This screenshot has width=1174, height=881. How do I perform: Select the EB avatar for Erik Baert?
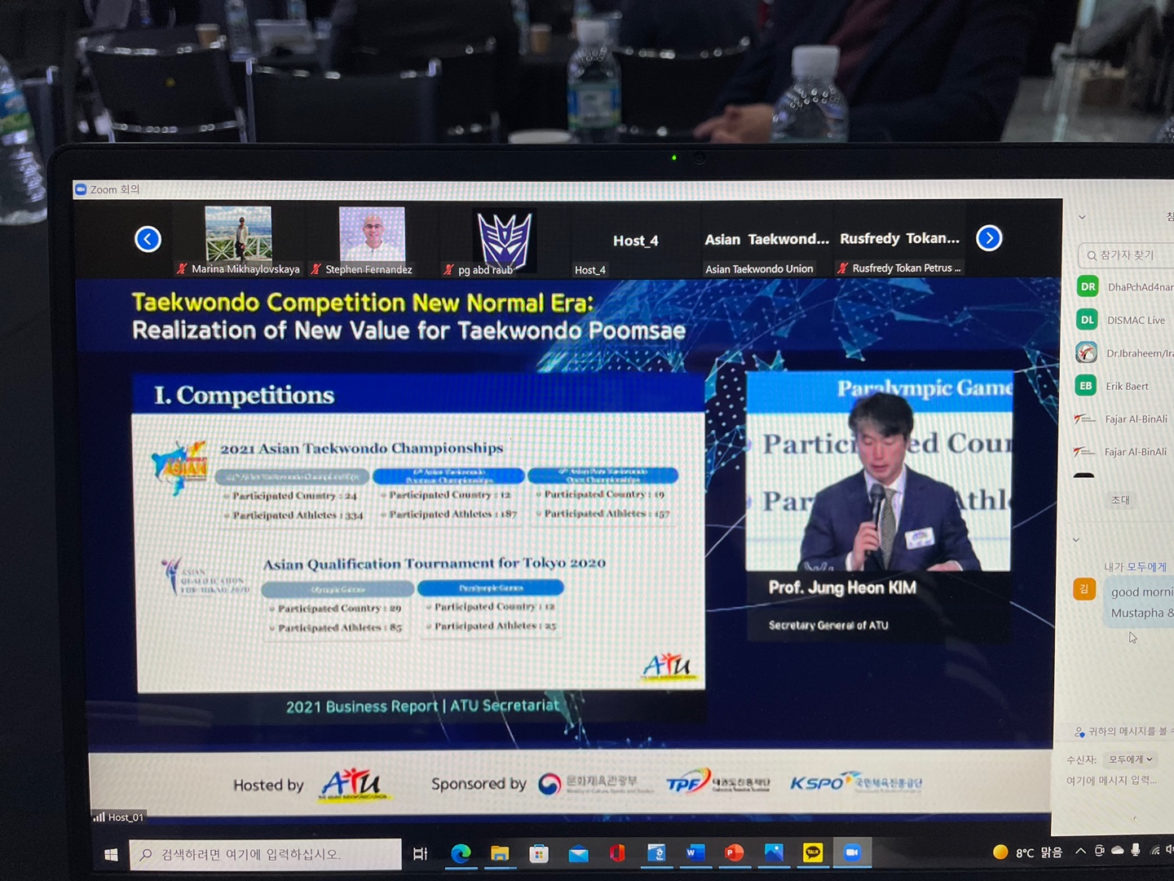coord(1085,386)
